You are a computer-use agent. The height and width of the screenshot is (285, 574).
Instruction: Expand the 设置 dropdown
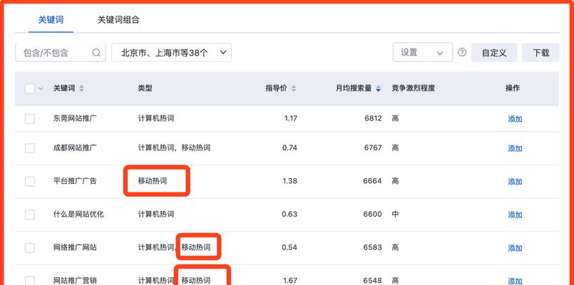pos(423,52)
